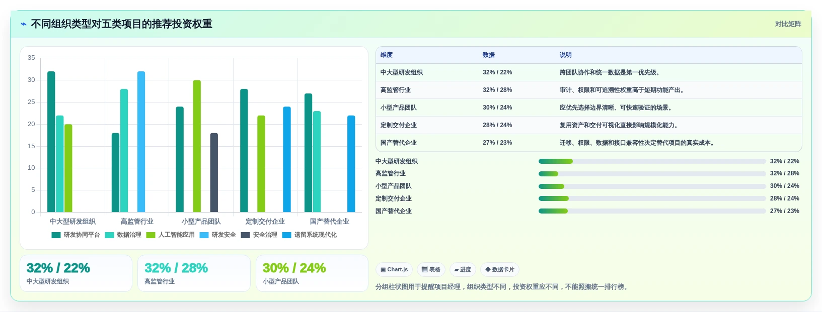Select table row 定制交付企业
This screenshot has height=312, width=822.
pyautogui.click(x=588, y=125)
